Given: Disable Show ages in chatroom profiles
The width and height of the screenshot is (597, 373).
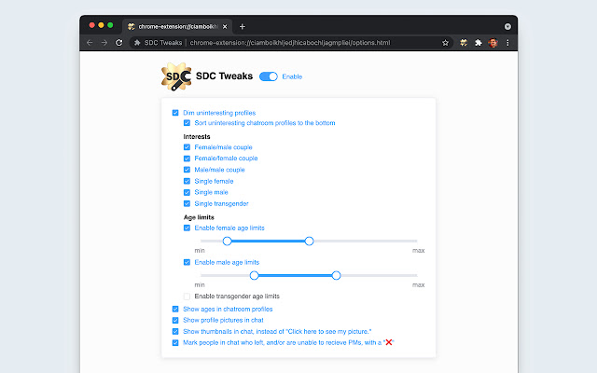Looking at the screenshot, I should click(175, 309).
